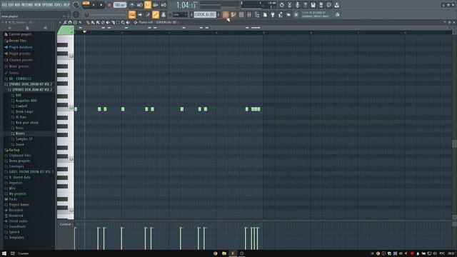Toggle the recording countdown
457x257 pixels.
click(148, 5)
